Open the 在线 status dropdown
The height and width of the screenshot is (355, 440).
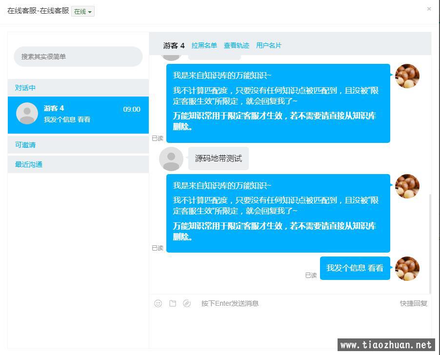[83, 12]
